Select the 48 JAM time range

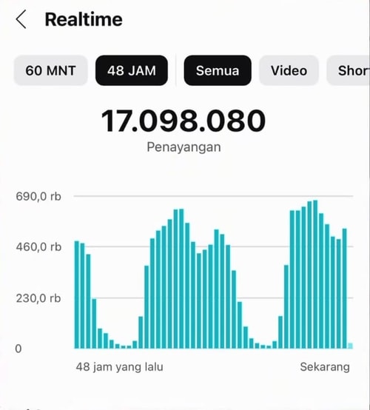[132, 70]
